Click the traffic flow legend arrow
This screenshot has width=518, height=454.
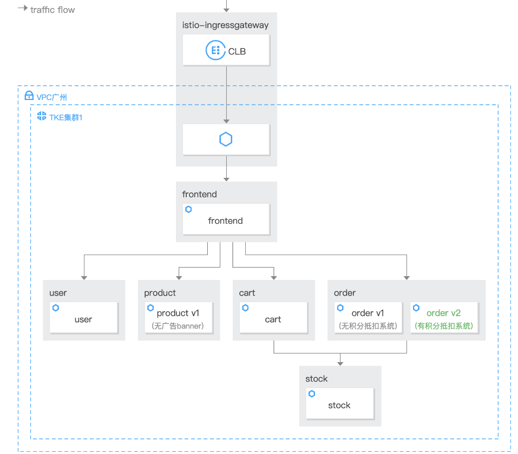[23, 9]
